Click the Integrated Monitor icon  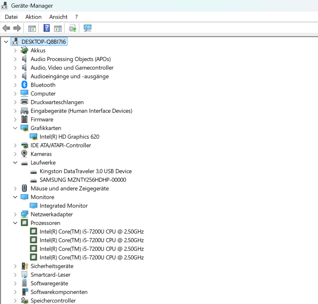click(x=33, y=206)
